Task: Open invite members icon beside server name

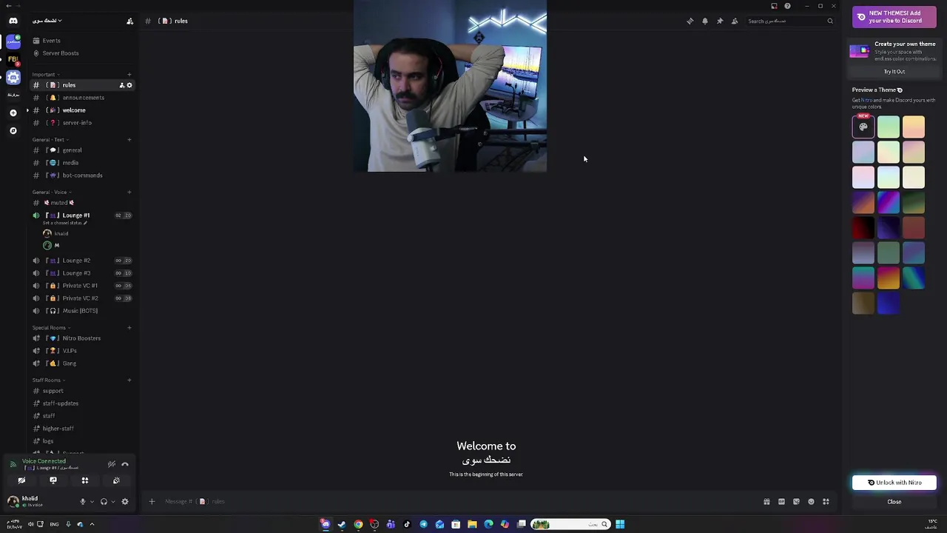Action: (x=129, y=21)
